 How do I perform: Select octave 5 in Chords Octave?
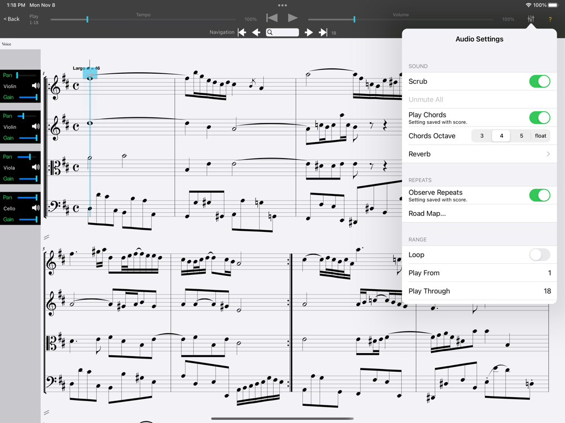(521, 135)
